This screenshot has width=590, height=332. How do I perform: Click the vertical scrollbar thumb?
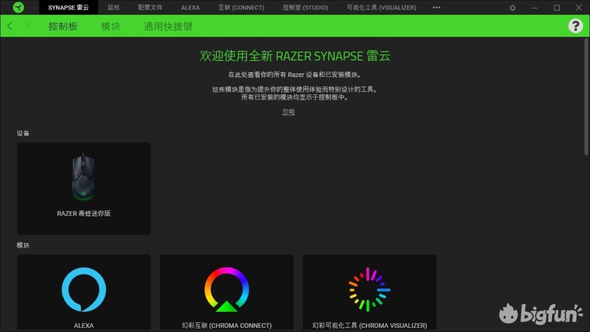(586, 96)
